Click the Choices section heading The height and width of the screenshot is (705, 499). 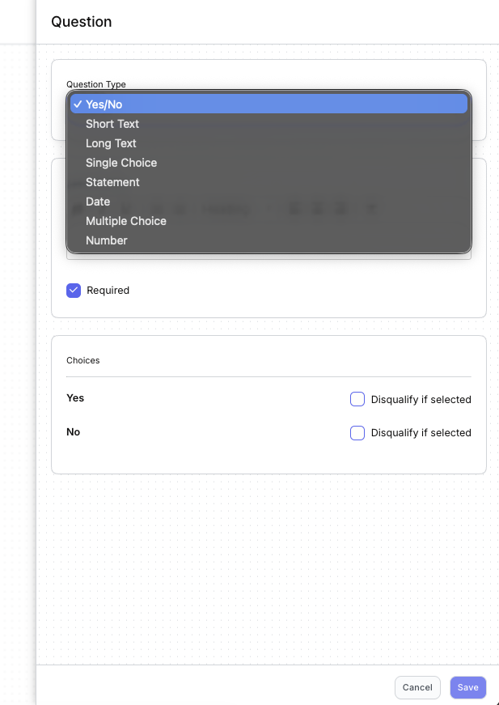point(83,360)
